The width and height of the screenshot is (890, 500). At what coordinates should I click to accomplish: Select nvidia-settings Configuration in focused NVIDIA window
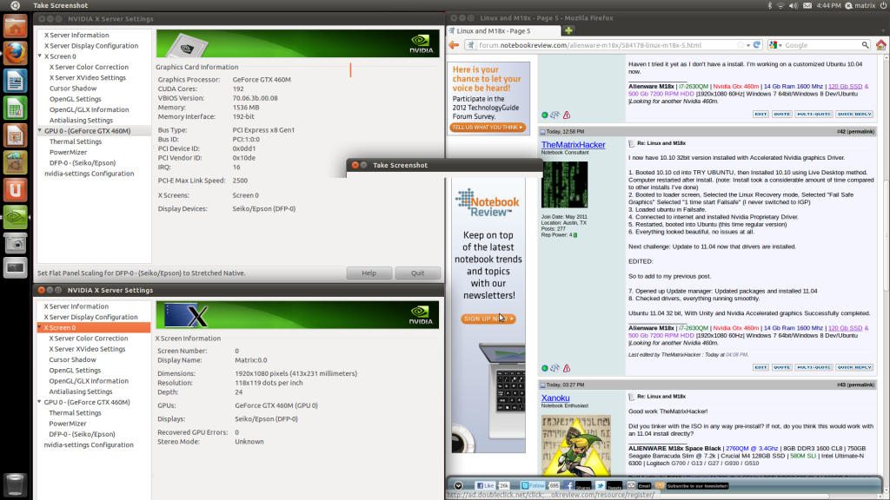coord(89,445)
